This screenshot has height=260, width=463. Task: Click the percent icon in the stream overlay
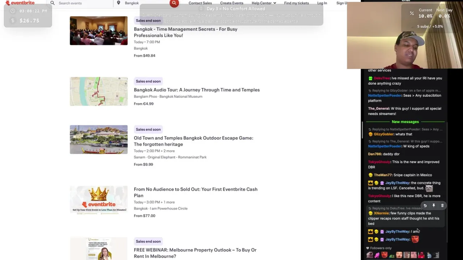pos(412,13)
